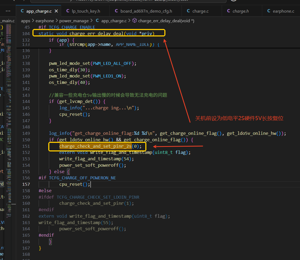Click the log_info get_charge_online_flag line
The height and width of the screenshot is (260, 300).
(x=167, y=133)
